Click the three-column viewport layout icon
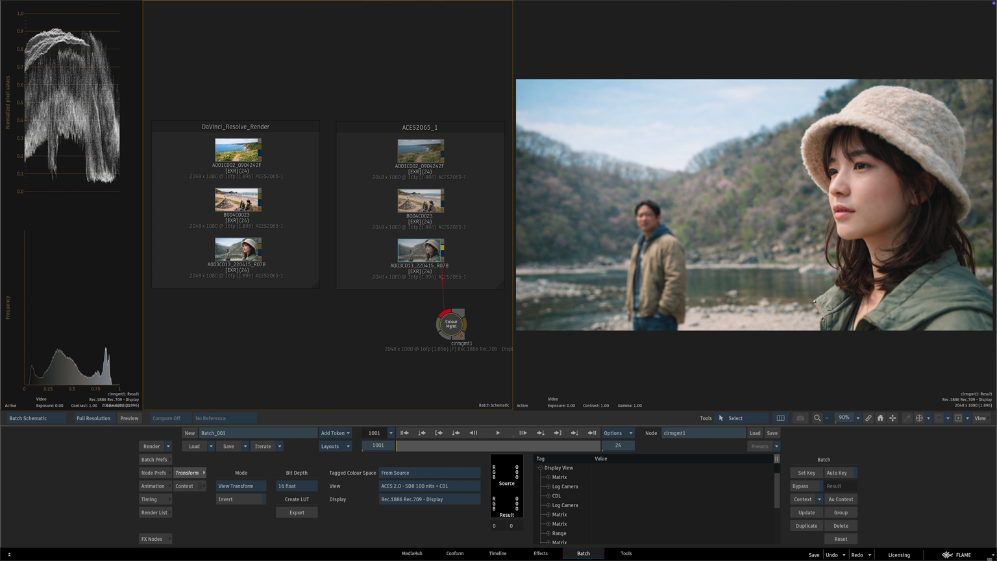 click(x=780, y=418)
